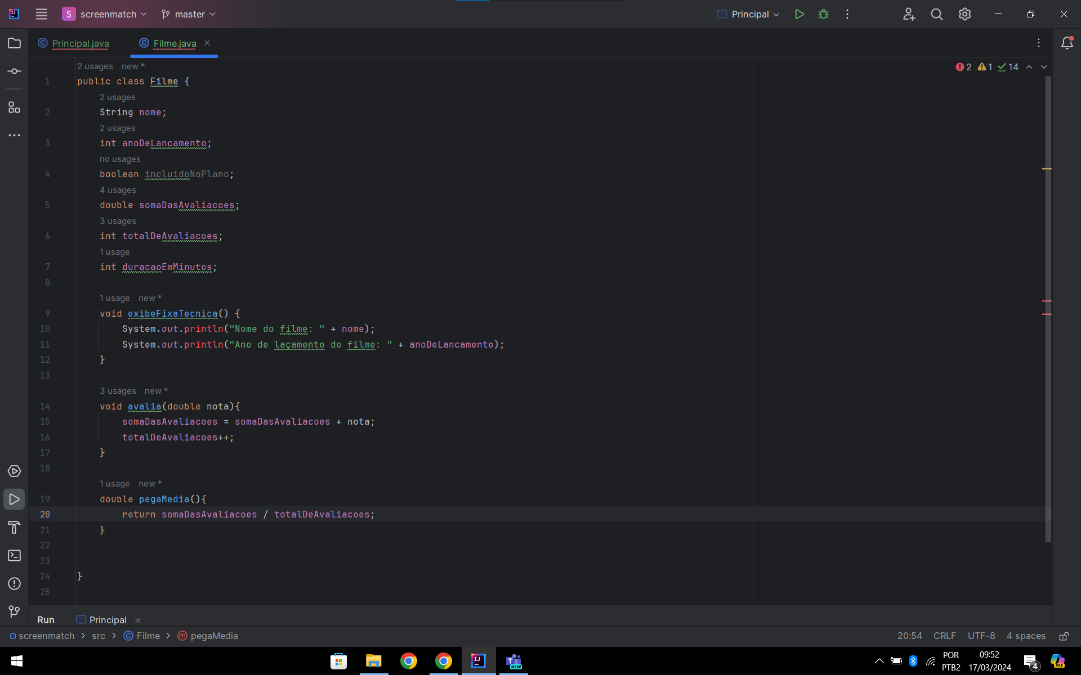1081x675 pixels.
Task: Click src in the breadcrumb bar
Action: (x=99, y=636)
